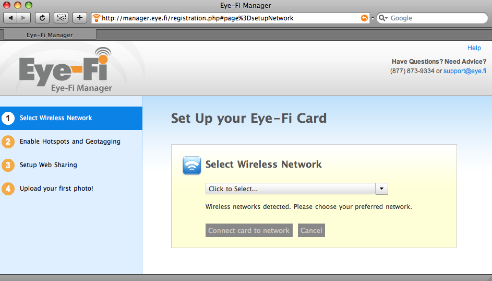
Task: Click the Cancel button
Action: pos(311,230)
